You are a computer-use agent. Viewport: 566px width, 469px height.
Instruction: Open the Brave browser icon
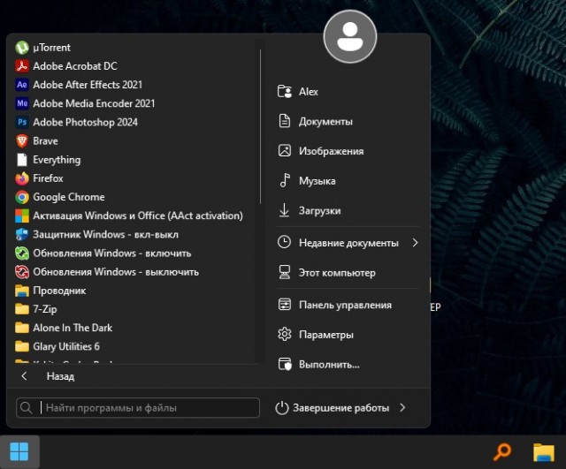tap(21, 141)
